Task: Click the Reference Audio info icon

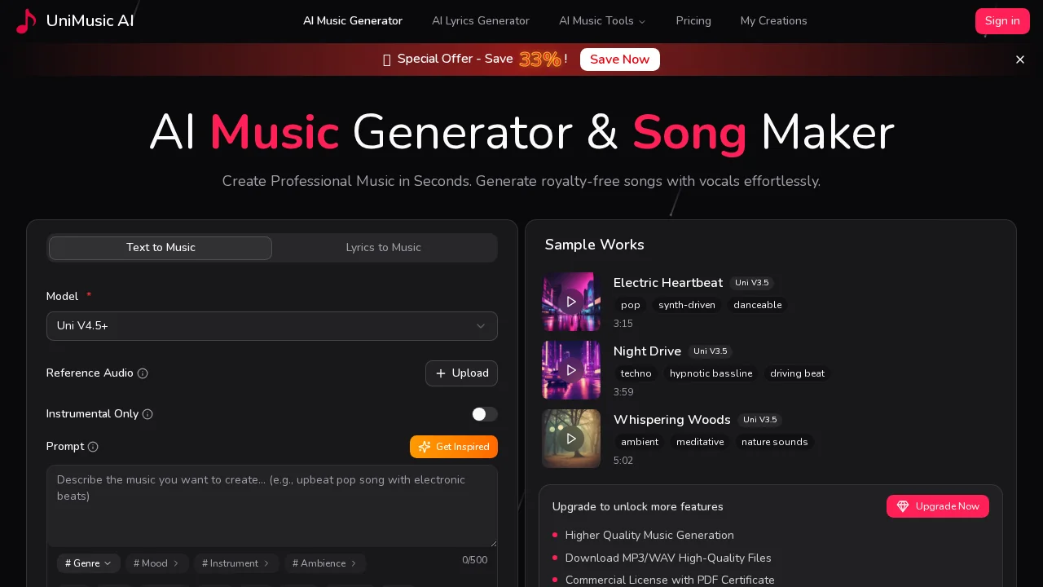Action: pos(143,373)
